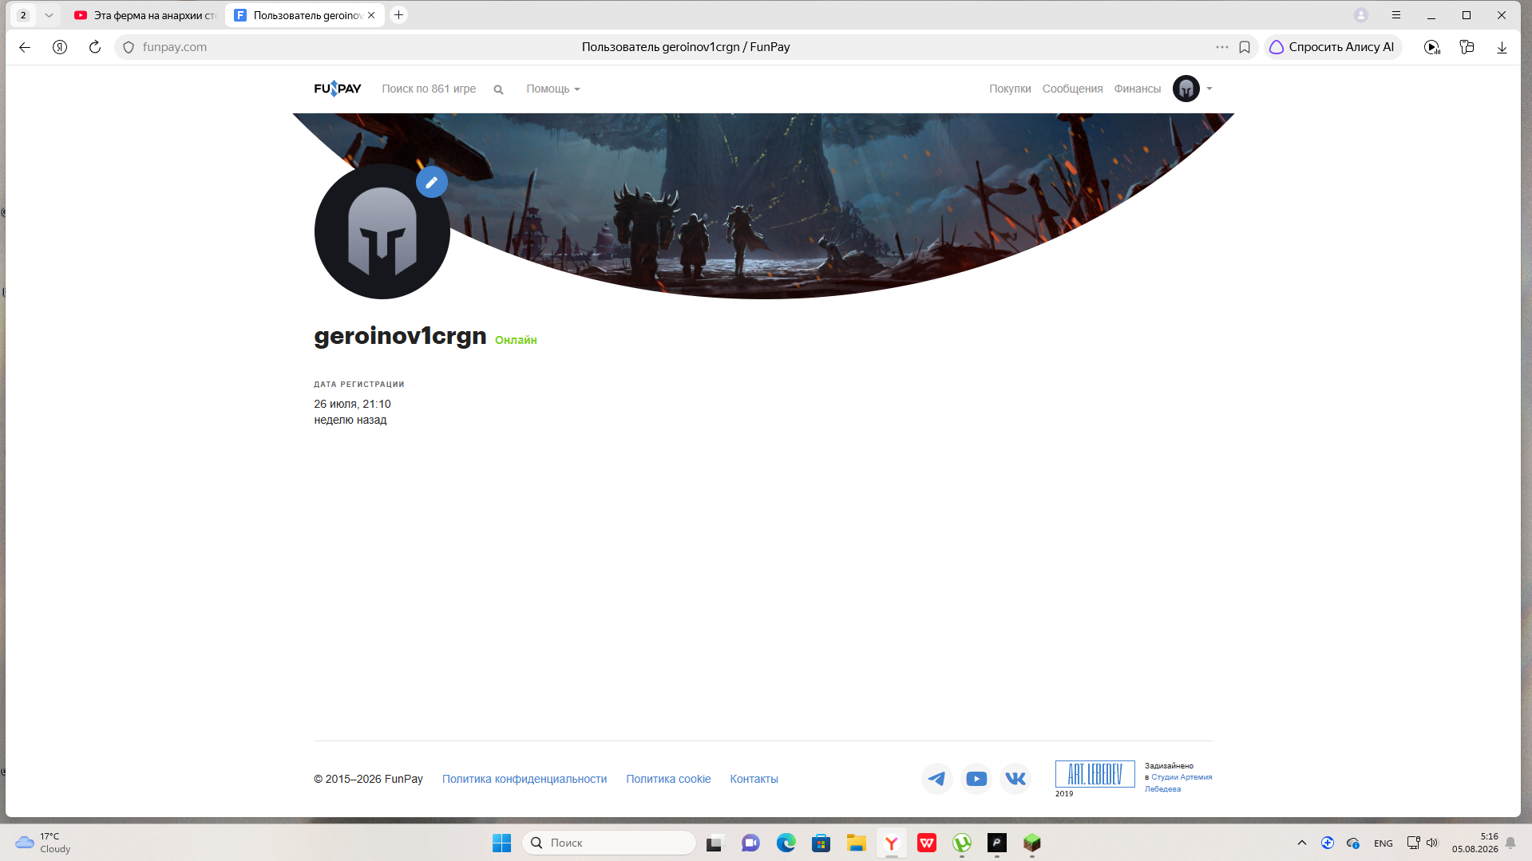The width and height of the screenshot is (1532, 861).
Task: Click the Art. Lebedev studio logo
Action: (1095, 774)
